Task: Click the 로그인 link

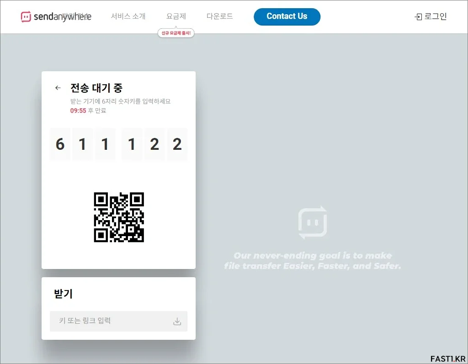Action: [436, 16]
